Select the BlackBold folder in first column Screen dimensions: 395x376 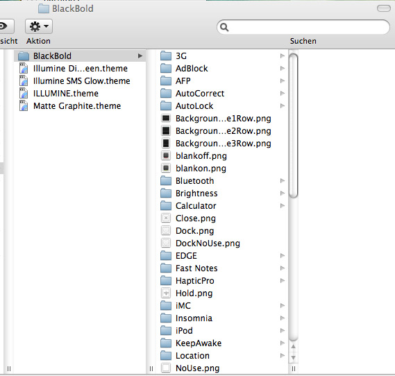(x=81, y=56)
